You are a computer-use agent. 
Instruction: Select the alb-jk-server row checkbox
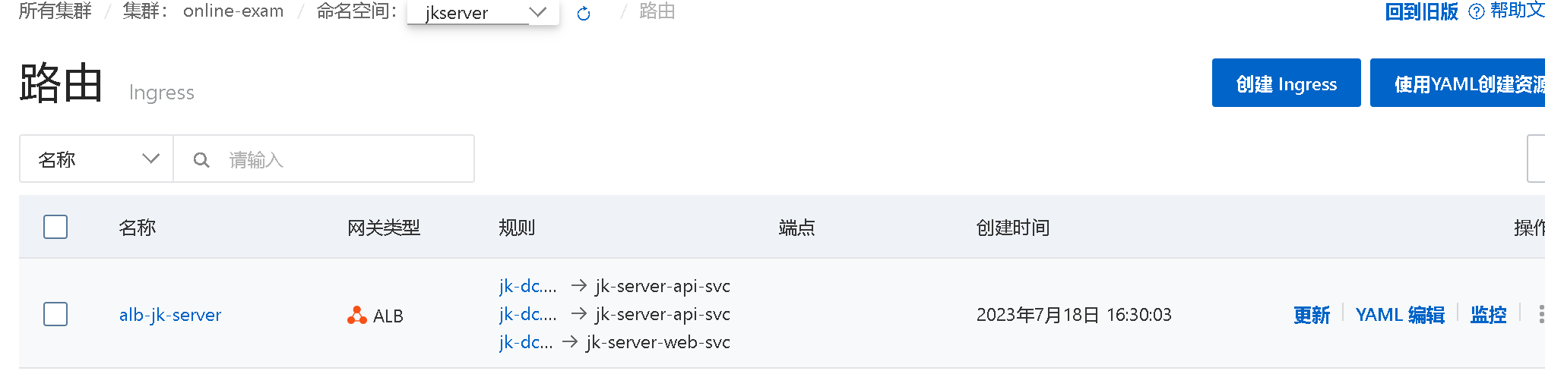(55, 314)
